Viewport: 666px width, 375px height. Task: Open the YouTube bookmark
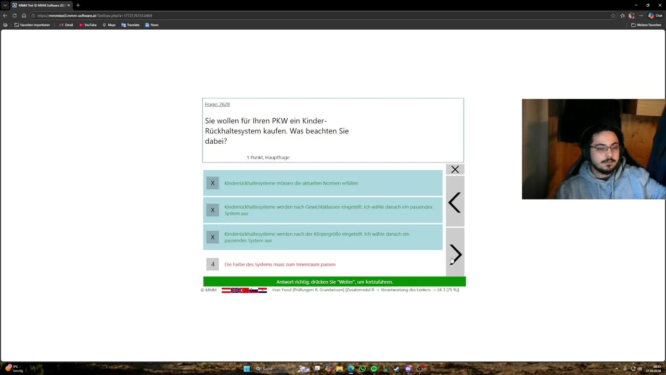pos(88,25)
